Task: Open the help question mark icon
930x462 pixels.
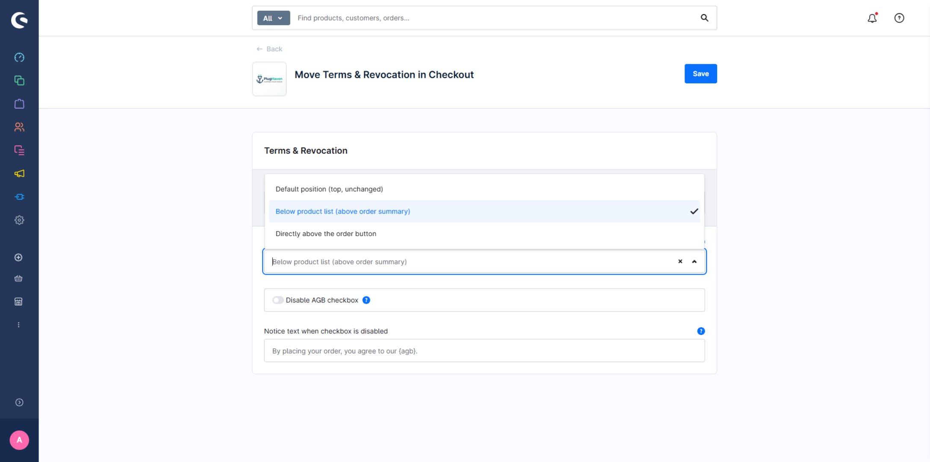Action: tap(899, 18)
